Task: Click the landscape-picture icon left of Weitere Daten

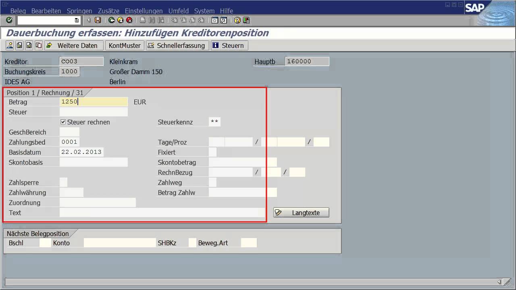Action: point(10,46)
